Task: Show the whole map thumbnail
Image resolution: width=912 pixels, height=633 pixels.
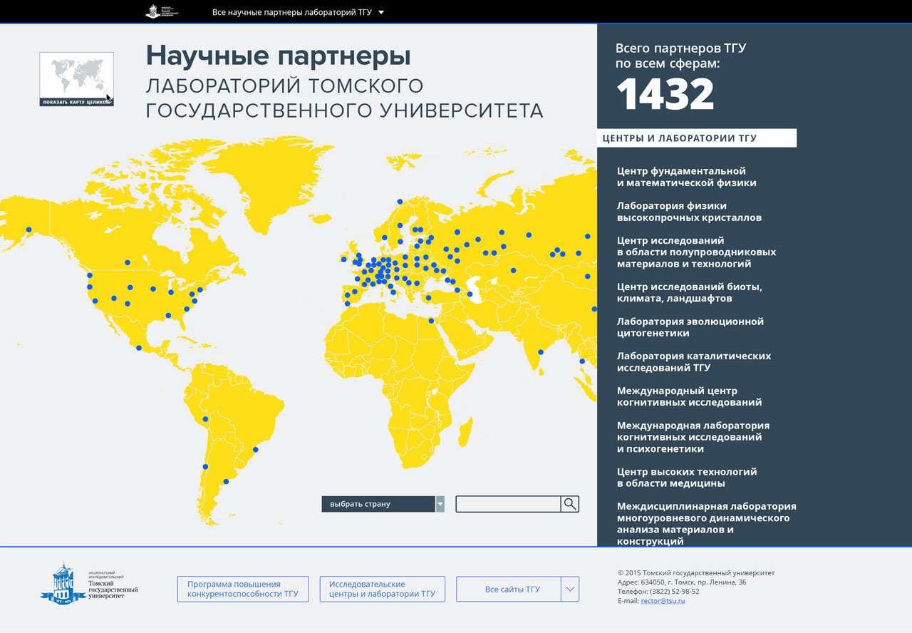Action: [76, 79]
